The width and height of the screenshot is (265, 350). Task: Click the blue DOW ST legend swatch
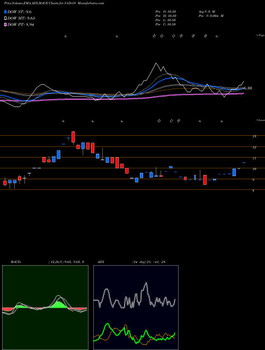5,12
